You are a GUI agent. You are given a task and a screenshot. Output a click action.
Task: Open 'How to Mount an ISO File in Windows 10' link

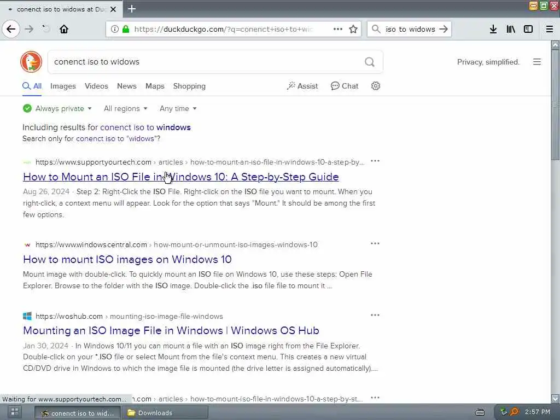coord(180,177)
